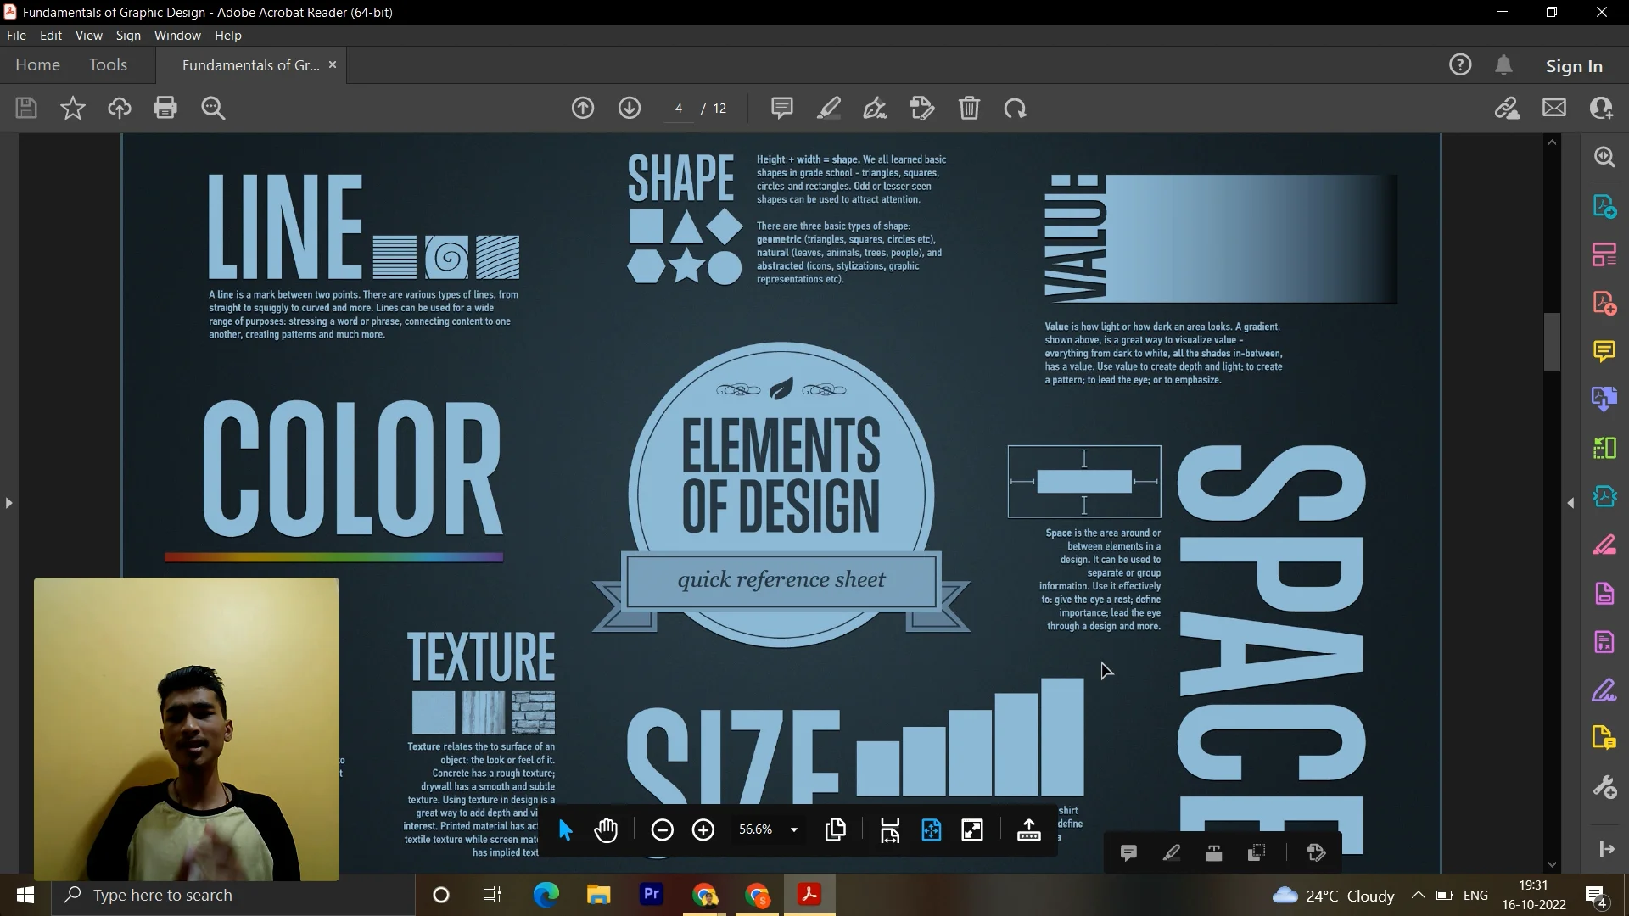
Task: Open Microsoft Edge from taskbar
Action: (546, 895)
